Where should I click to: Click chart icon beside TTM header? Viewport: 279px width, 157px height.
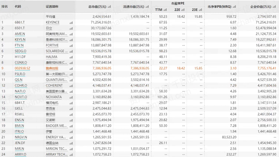[x=165, y=10]
